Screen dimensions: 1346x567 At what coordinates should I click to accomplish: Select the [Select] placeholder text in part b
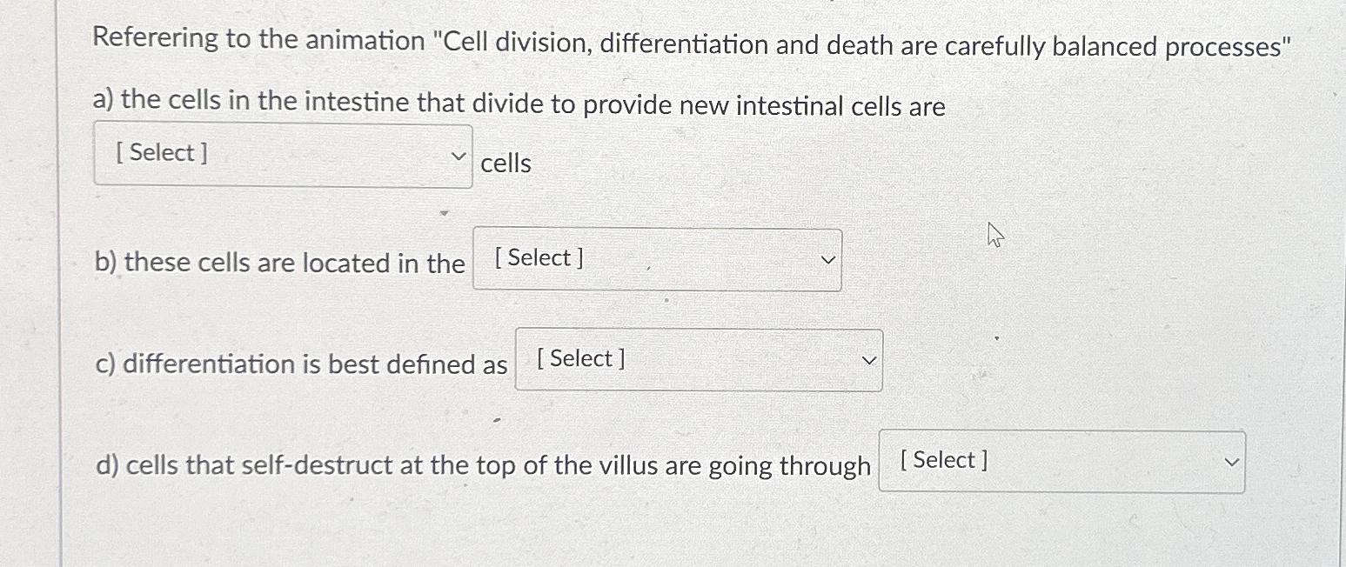(x=537, y=257)
